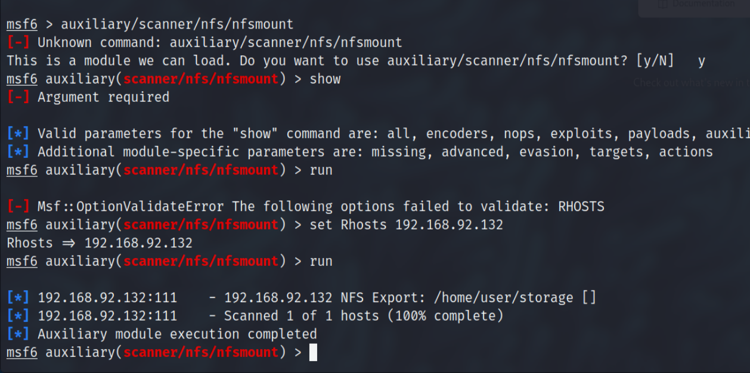Click the "show" command after the prompt
The image size is (750, 373).
point(325,79)
